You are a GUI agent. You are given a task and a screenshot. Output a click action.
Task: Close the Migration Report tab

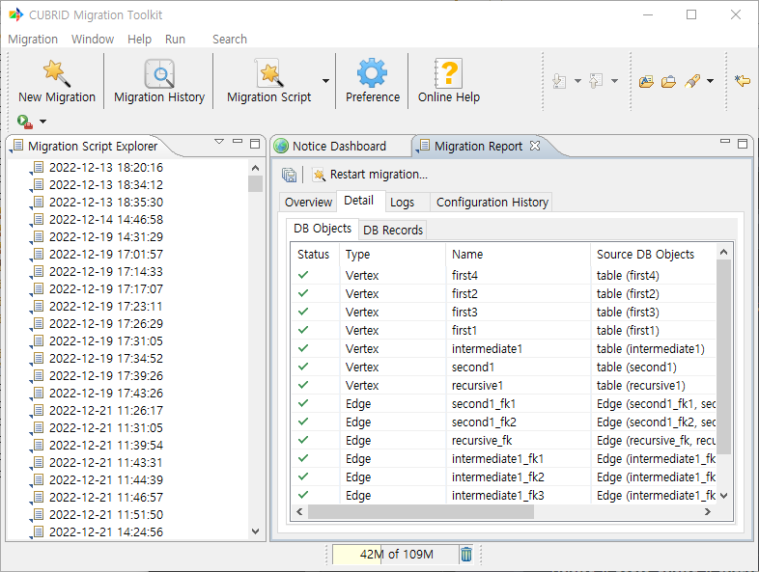(x=535, y=147)
